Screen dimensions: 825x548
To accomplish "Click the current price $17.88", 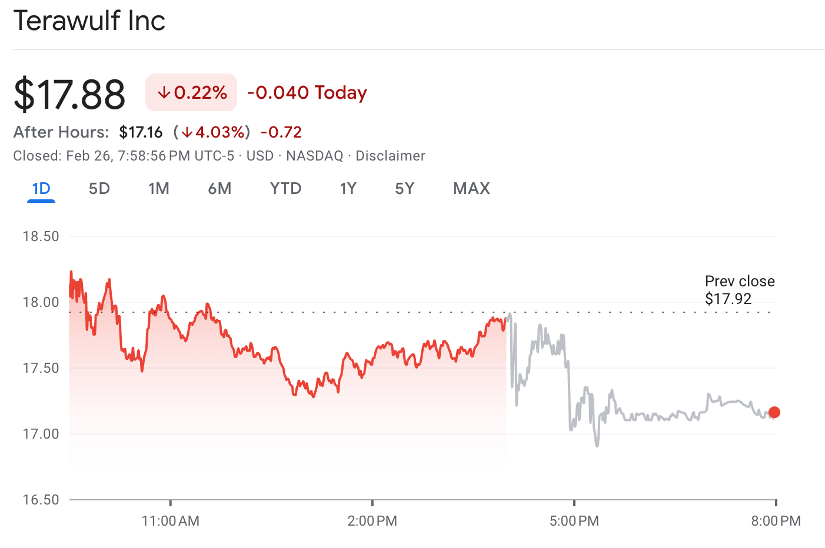I will [69, 92].
